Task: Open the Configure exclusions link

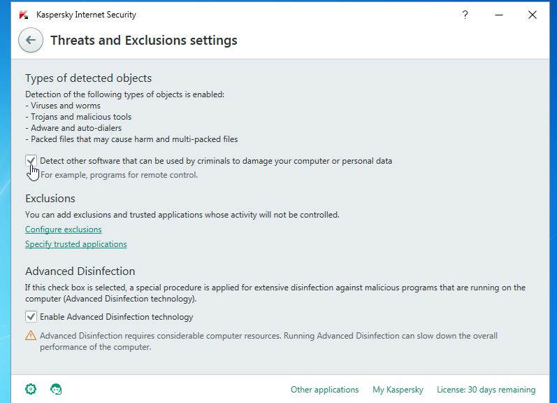Action: pyautogui.click(x=64, y=229)
